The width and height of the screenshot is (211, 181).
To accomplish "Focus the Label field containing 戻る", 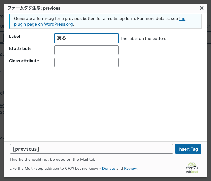I will click(x=86, y=38).
